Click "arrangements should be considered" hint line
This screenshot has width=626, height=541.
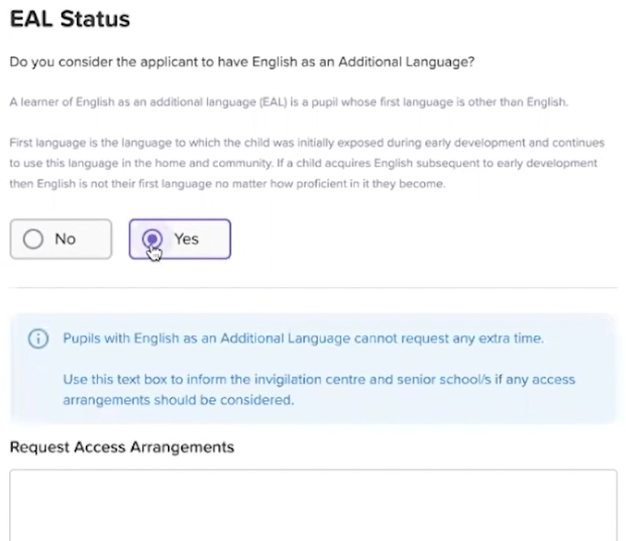[x=178, y=400]
